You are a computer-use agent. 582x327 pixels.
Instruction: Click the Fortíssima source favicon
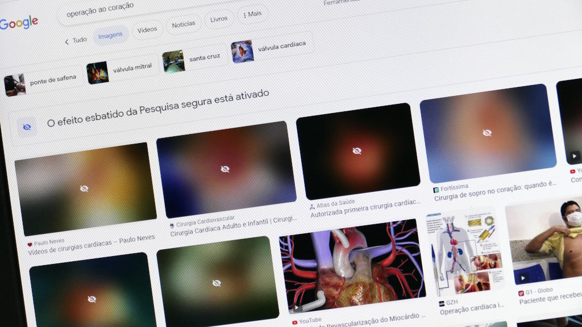coord(436,190)
